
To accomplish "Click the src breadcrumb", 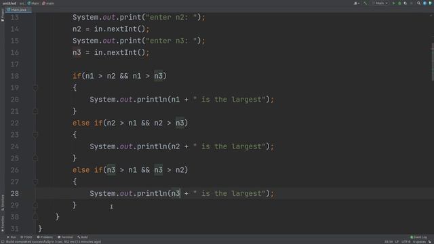I will (x=22, y=3).
